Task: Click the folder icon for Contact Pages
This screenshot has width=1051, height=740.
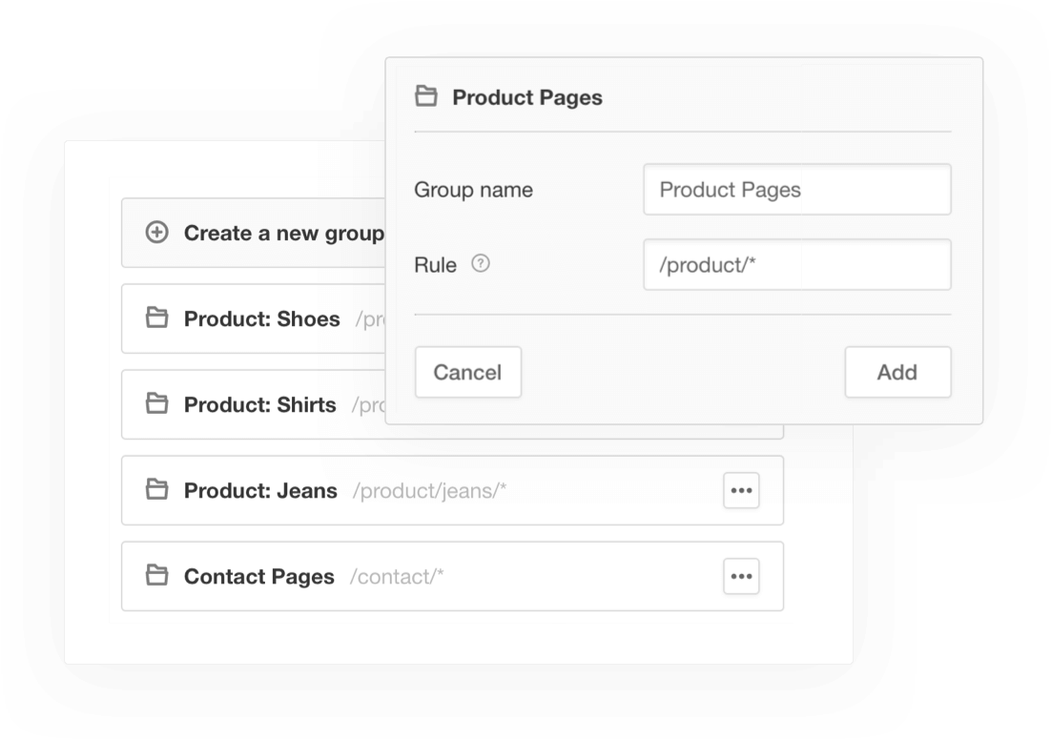Action: coord(156,576)
